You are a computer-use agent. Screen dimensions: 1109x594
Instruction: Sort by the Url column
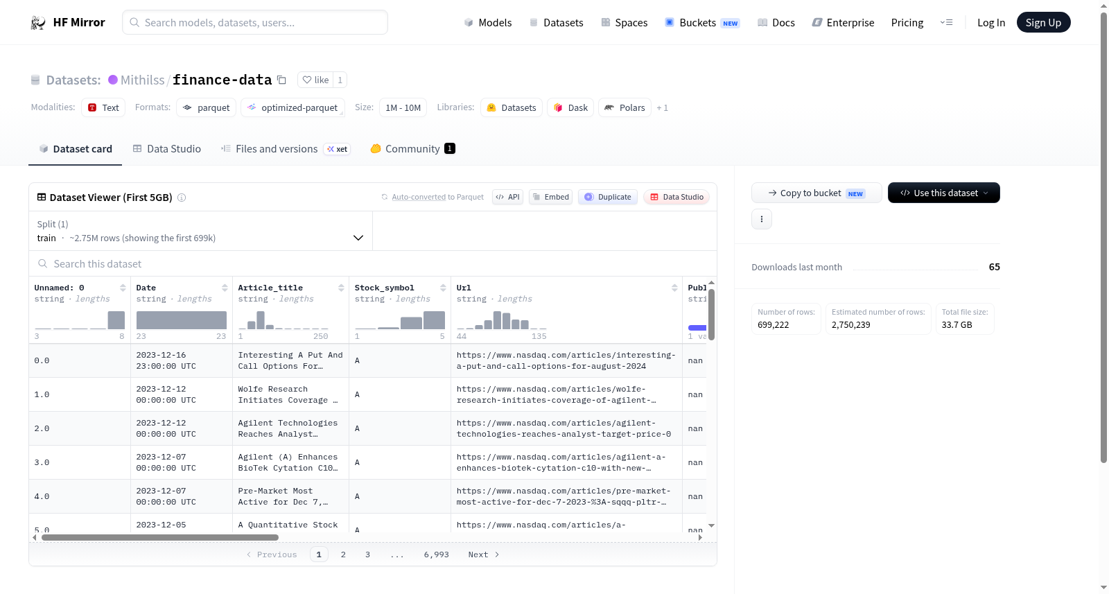[674, 288]
